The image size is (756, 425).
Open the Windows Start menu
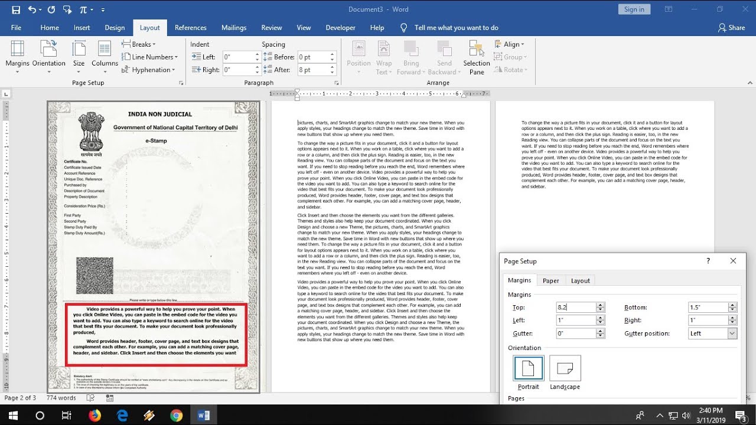point(14,415)
